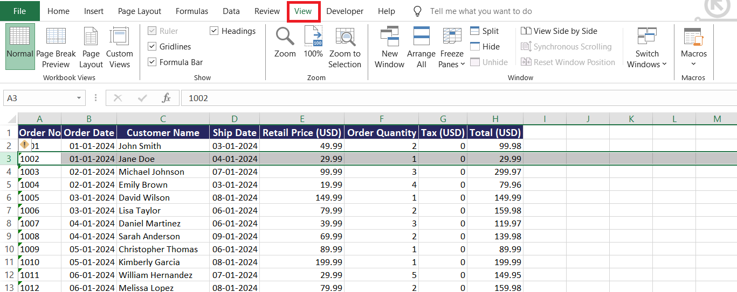Open Page Break Preview view

point(56,47)
